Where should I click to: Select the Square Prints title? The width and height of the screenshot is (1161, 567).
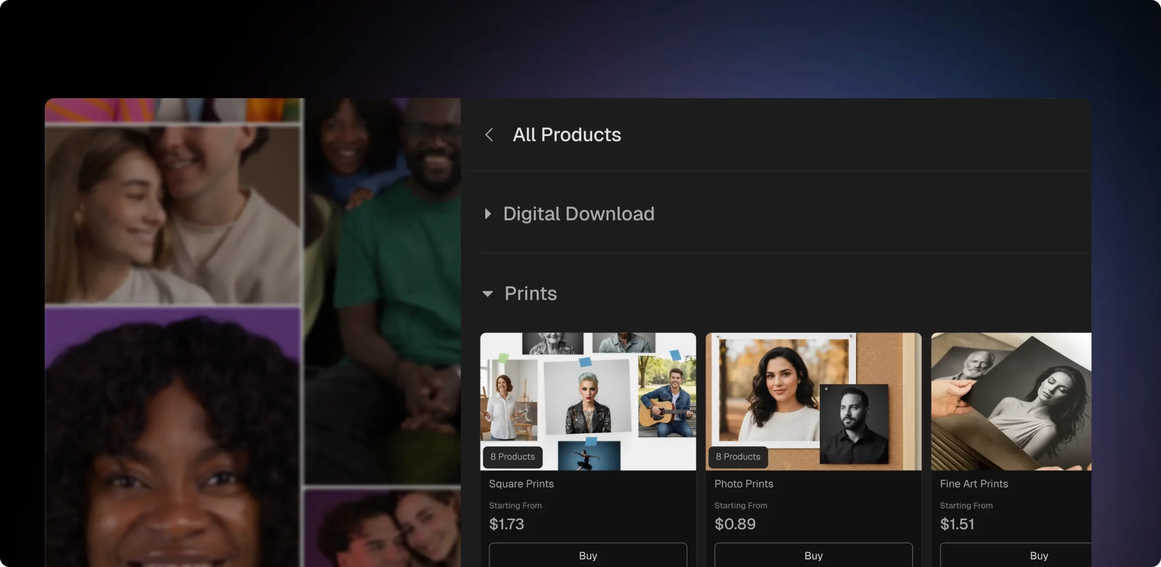pos(521,484)
